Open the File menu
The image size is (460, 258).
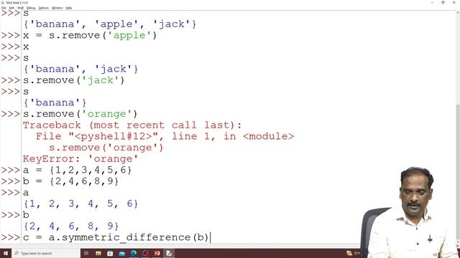[x=4, y=8]
